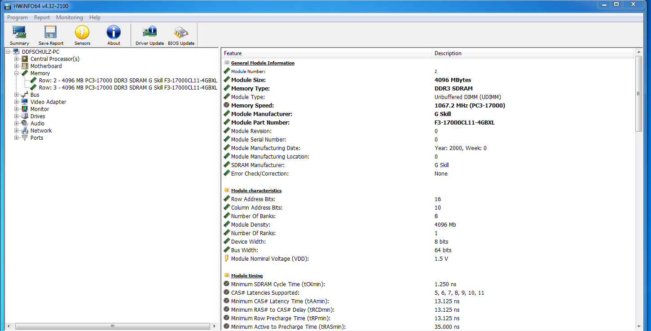
Task: Click icon next to General Module Information
Action: coord(227,63)
